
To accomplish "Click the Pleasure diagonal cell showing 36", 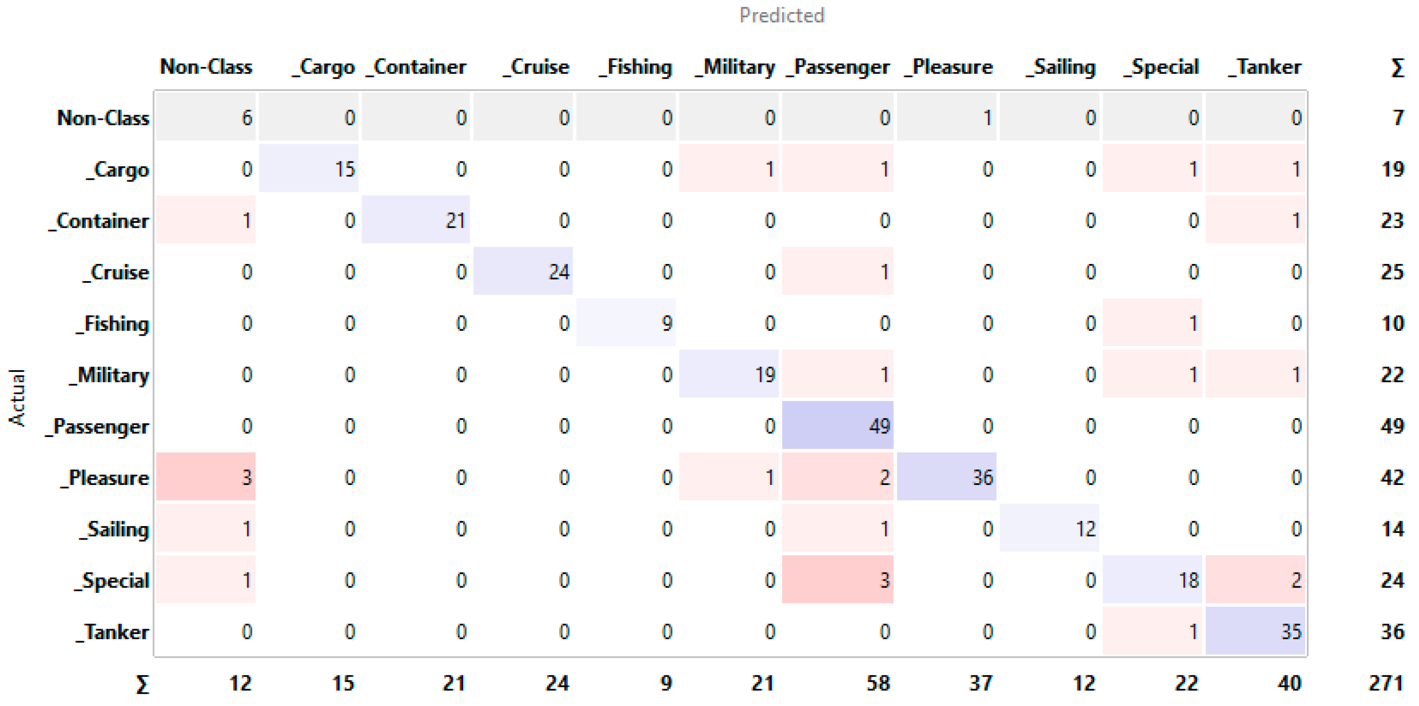I will pyautogui.click(x=946, y=477).
